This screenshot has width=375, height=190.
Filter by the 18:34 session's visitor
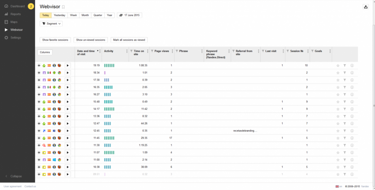pyautogui.click(x=345, y=72)
